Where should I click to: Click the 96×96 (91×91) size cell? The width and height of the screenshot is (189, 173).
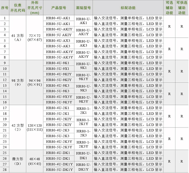tap(35, 82)
